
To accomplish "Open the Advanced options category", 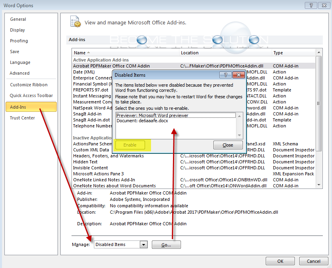I will click(x=20, y=73).
